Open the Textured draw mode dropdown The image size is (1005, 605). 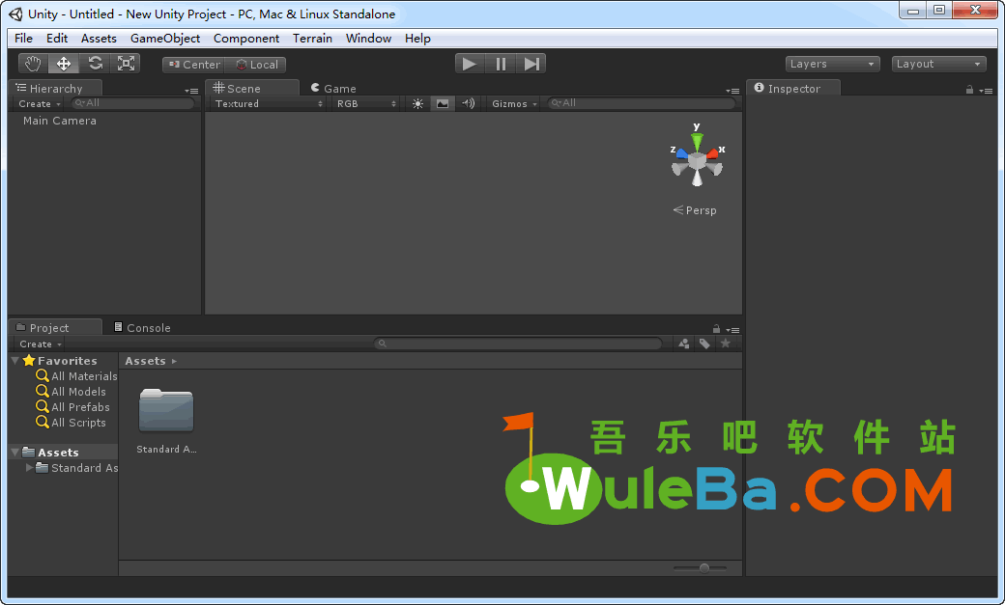269,103
